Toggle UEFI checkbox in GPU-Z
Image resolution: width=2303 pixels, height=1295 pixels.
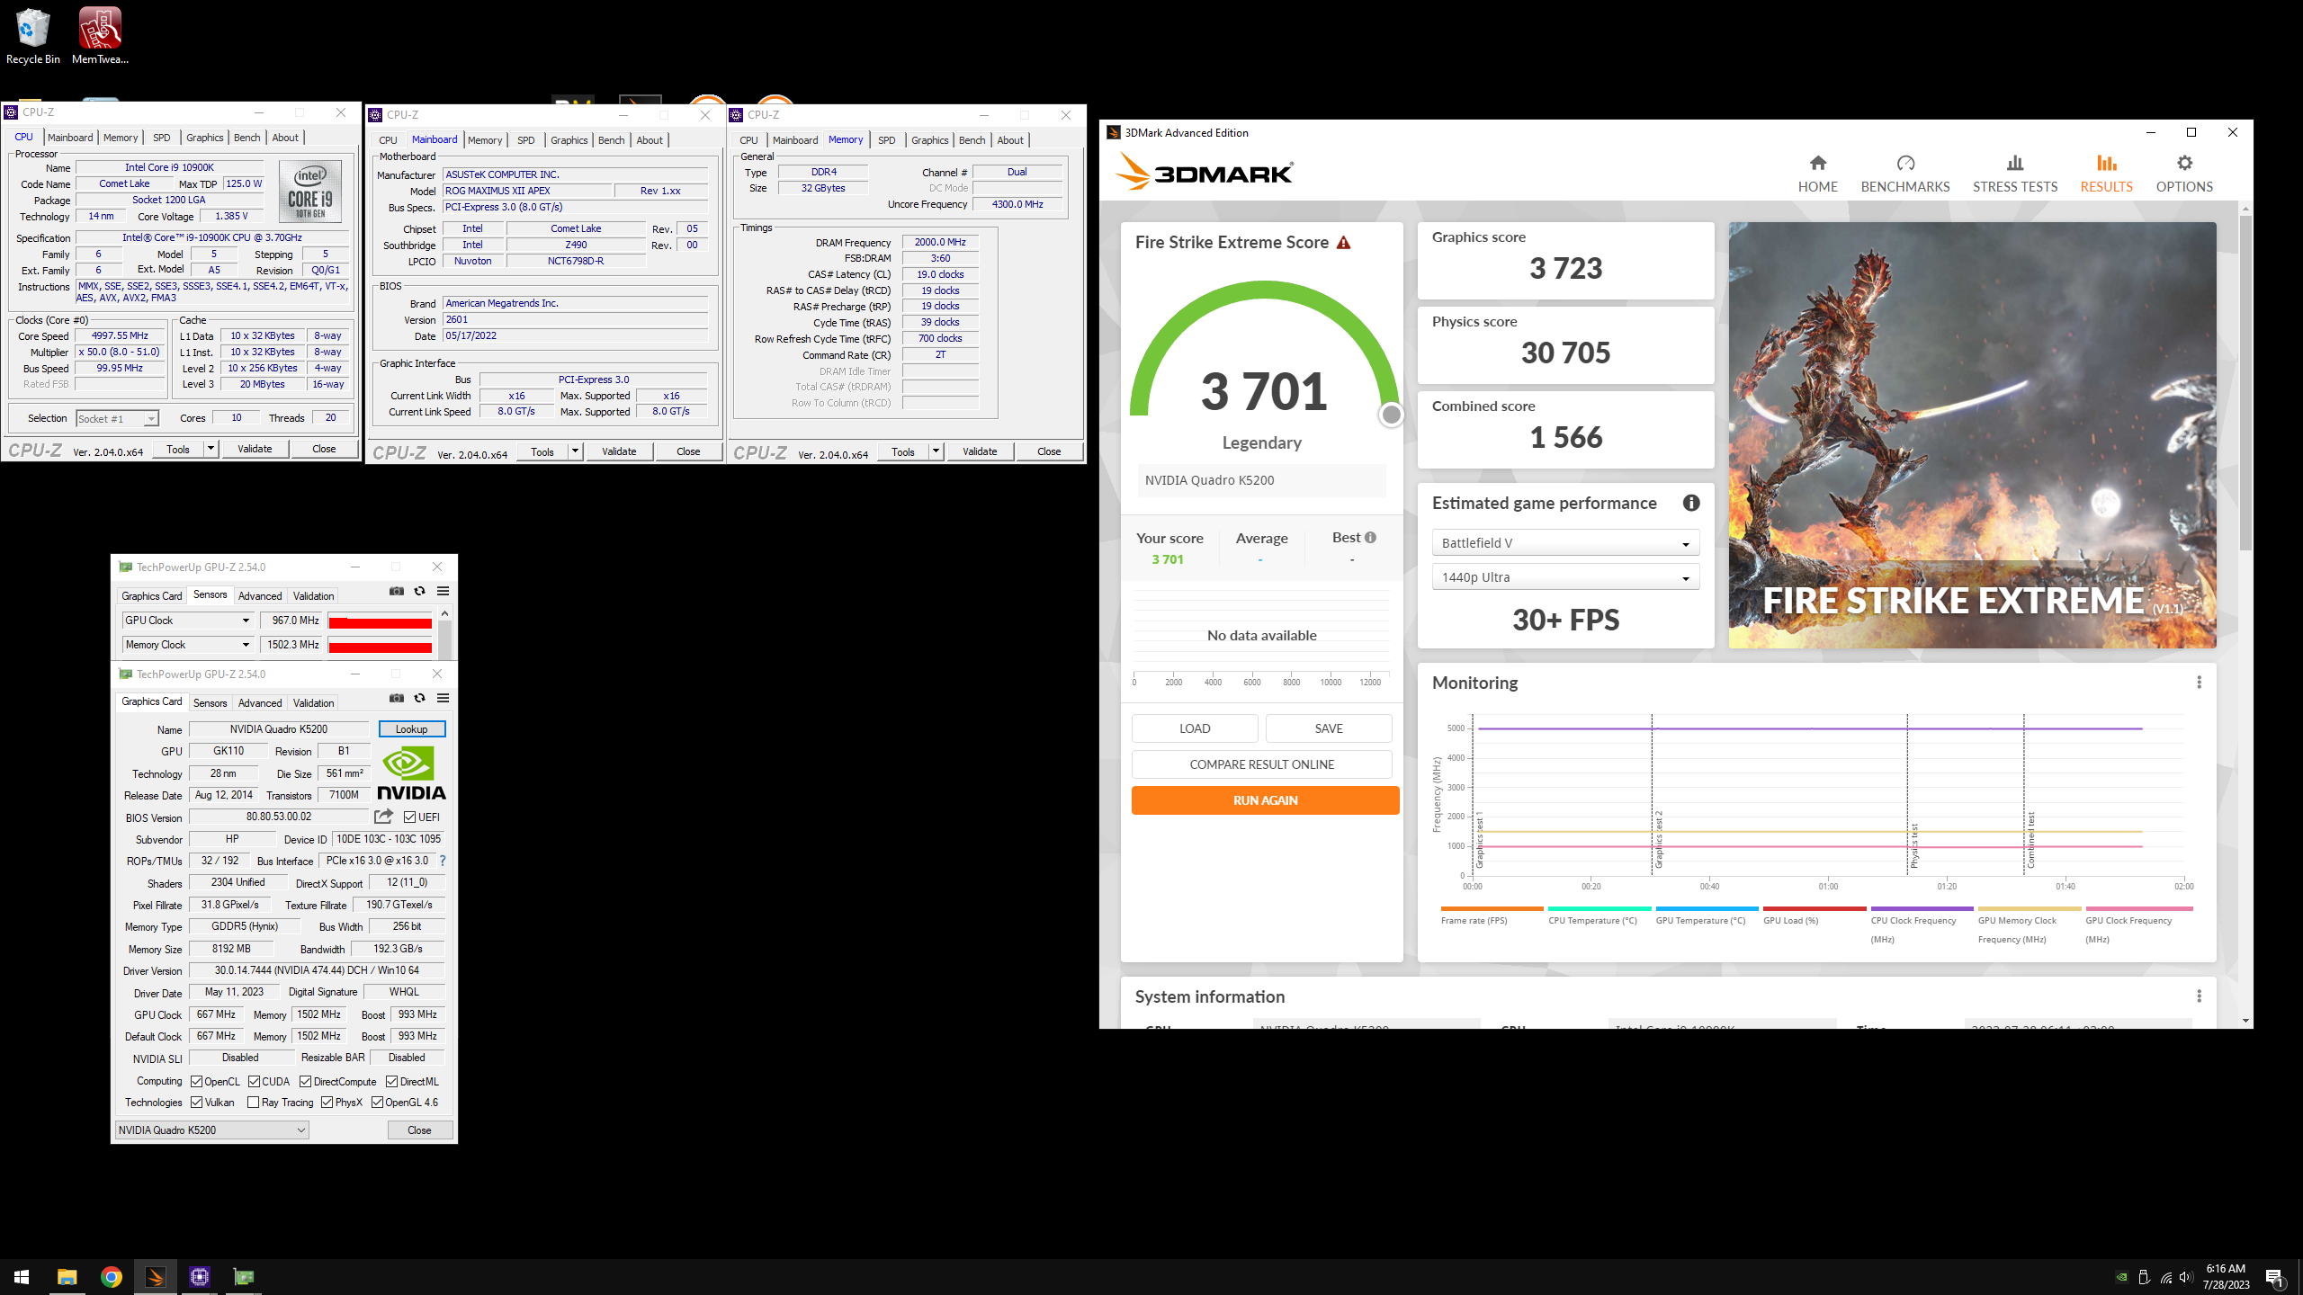[x=409, y=817]
